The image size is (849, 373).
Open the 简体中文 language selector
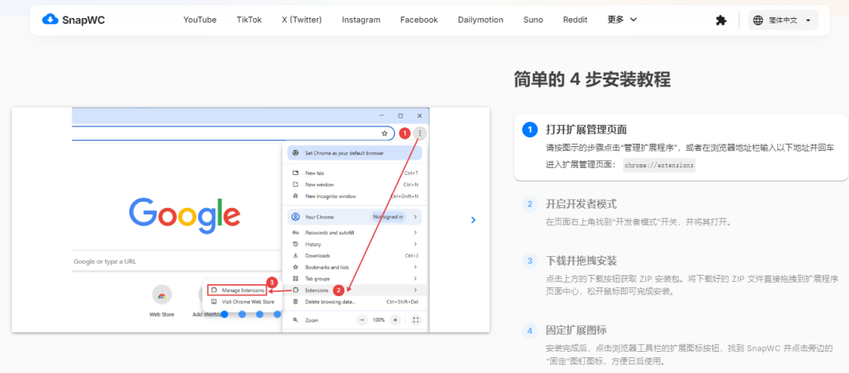click(x=783, y=20)
